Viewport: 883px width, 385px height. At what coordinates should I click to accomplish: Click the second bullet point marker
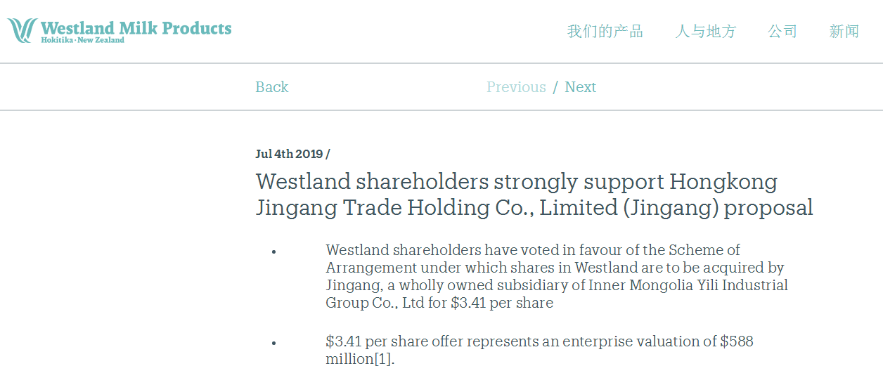[x=274, y=343]
